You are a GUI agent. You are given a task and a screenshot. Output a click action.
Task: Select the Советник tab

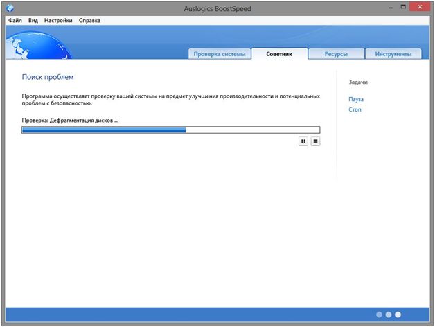tap(279, 53)
